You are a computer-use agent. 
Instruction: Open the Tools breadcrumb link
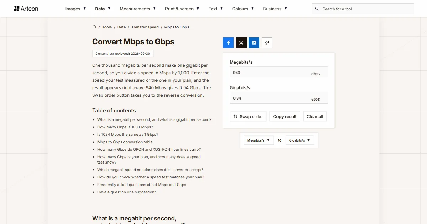(107, 27)
